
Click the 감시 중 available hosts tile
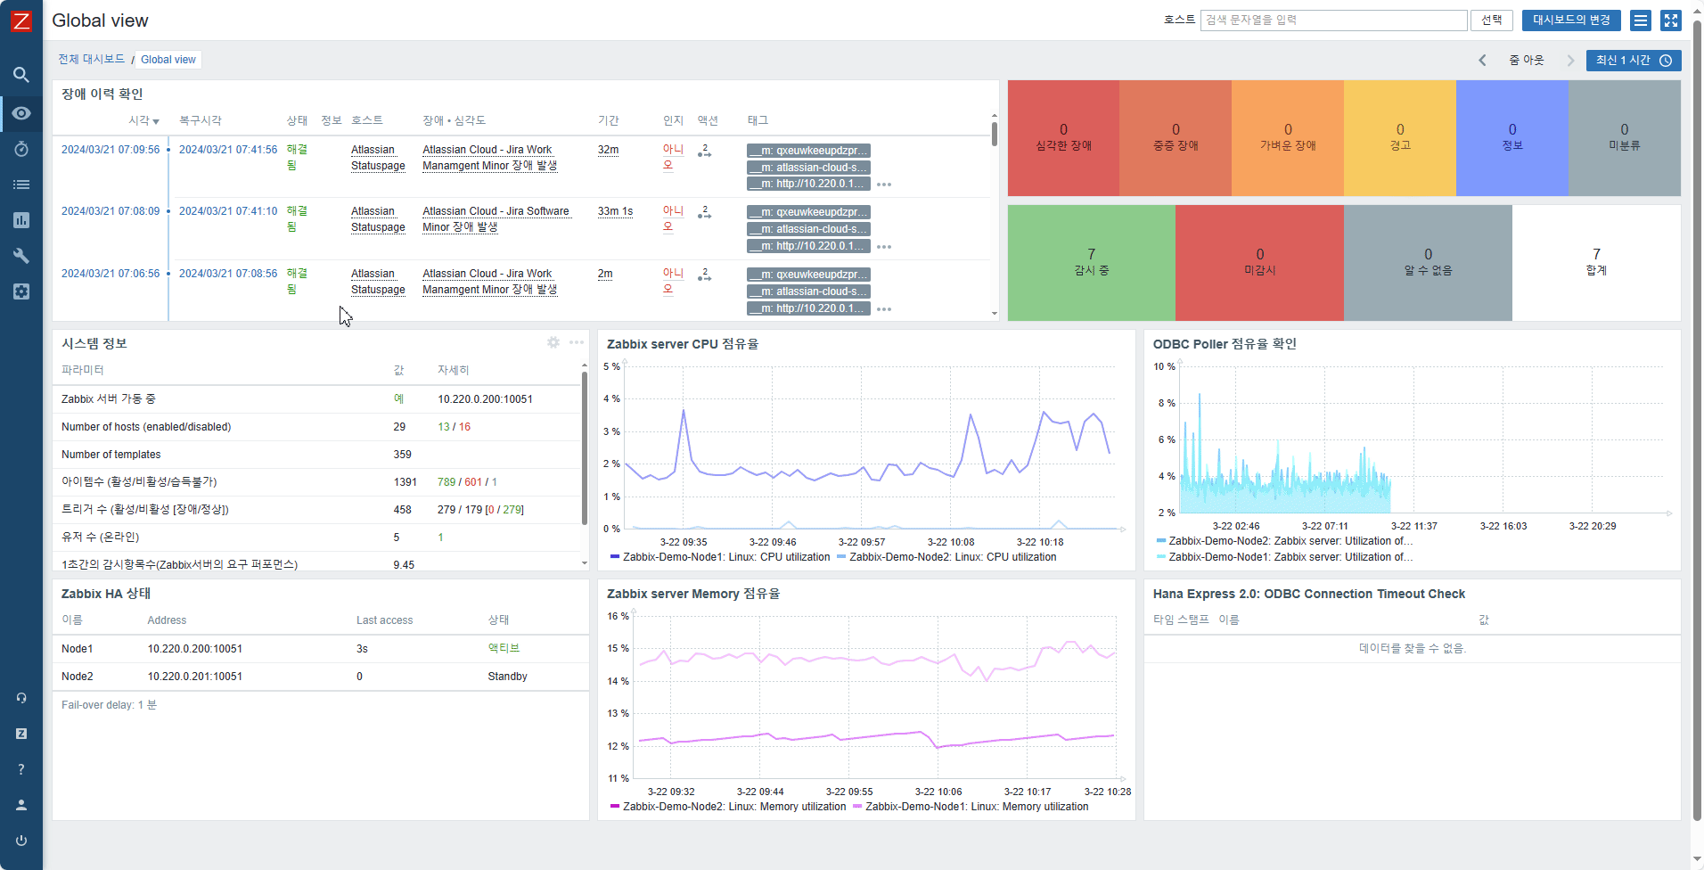pos(1092,263)
